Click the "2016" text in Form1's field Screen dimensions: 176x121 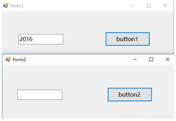(x=26, y=39)
